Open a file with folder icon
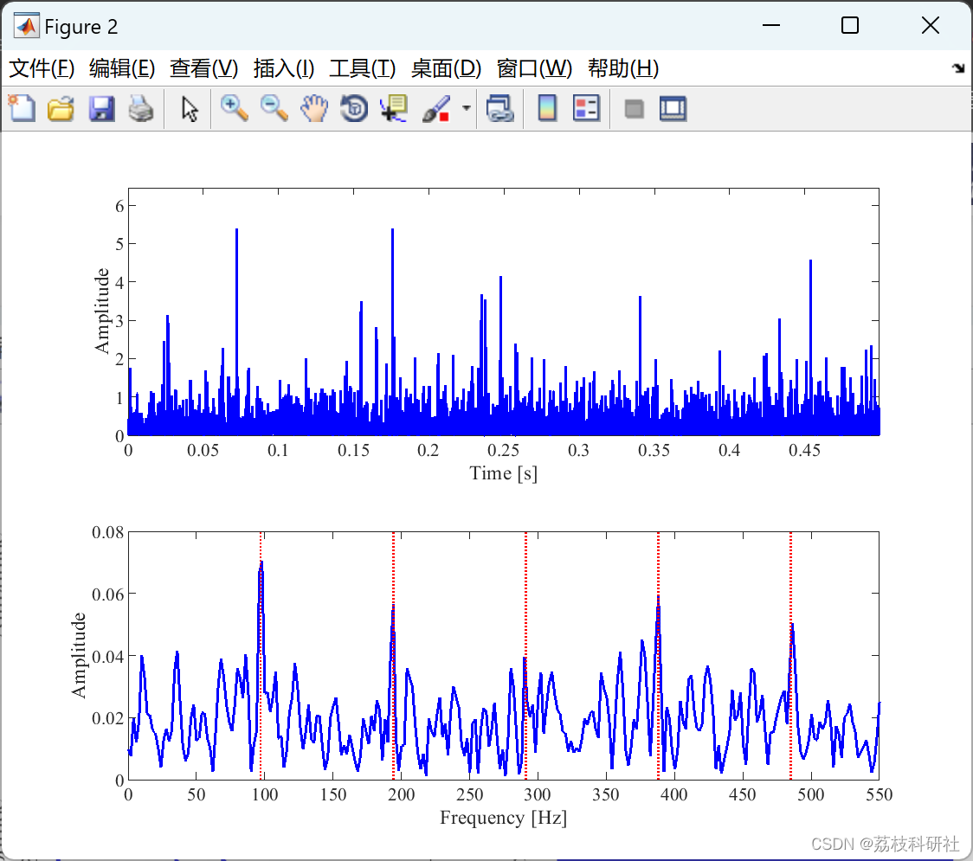973x861 pixels. pos(61,108)
